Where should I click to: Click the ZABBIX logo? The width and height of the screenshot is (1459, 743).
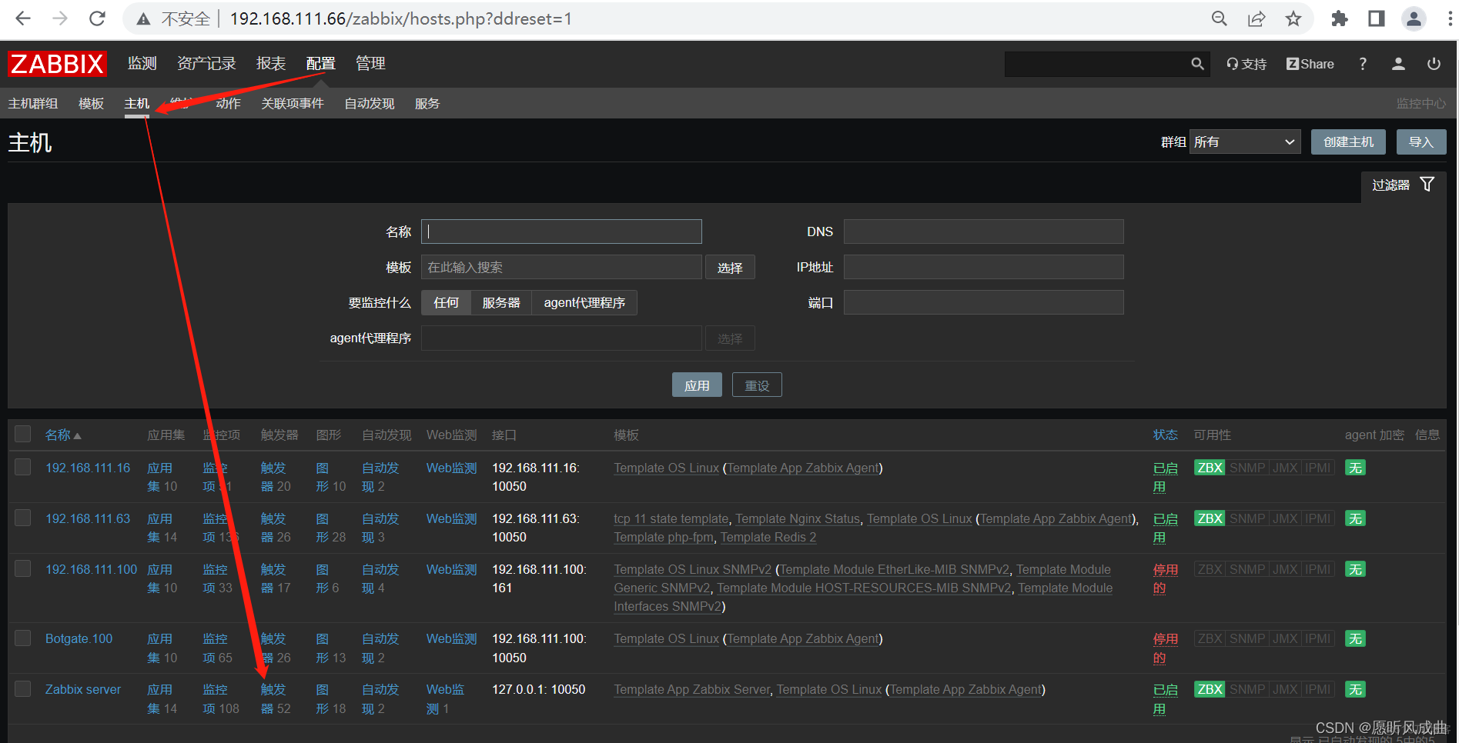pos(57,64)
